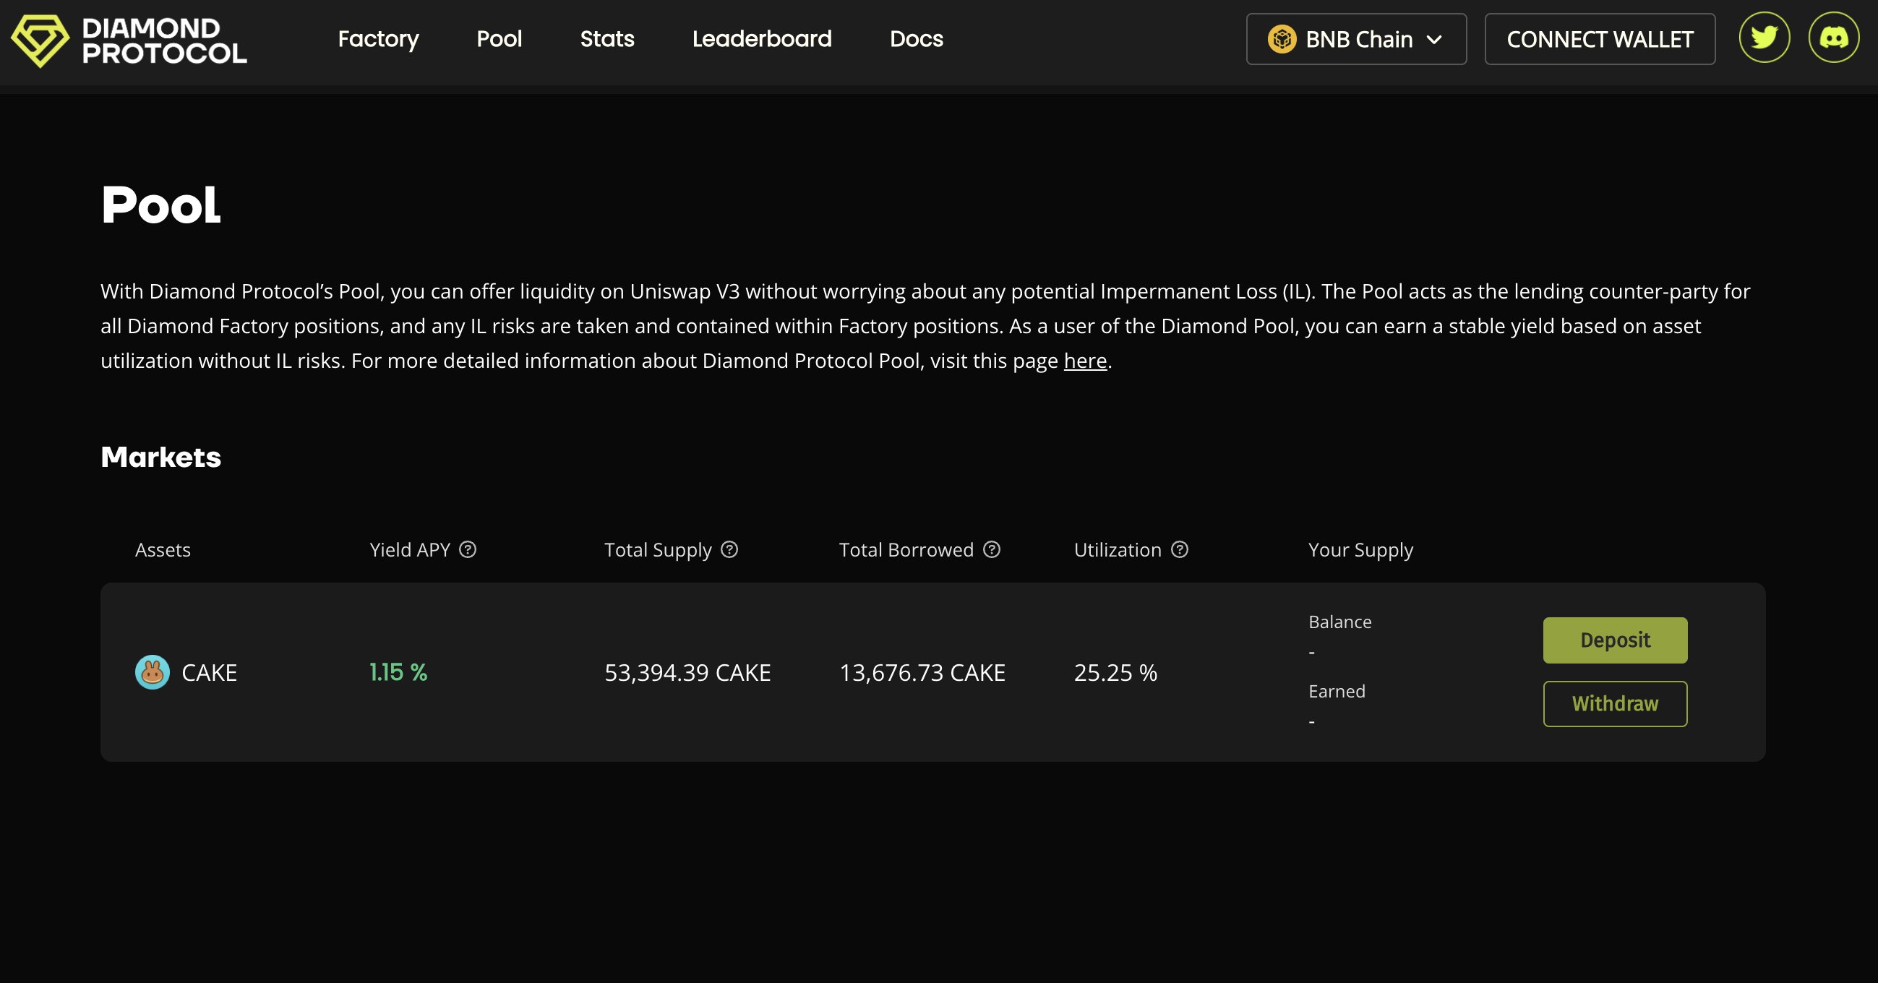Click the Total Borrowed column header
The image size is (1878, 983).
tap(906, 549)
